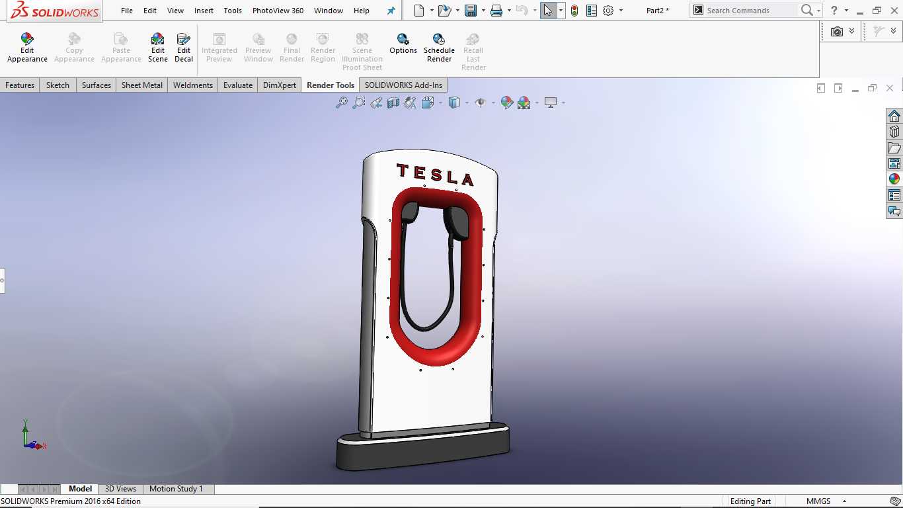The image size is (903, 508).
Task: Click the Editing Part status text
Action: [750, 501]
